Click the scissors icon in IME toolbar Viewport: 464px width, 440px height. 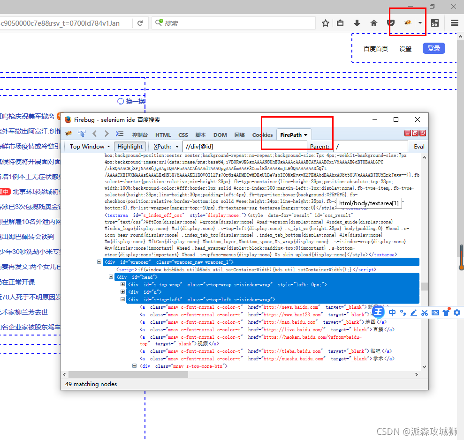tap(424, 313)
